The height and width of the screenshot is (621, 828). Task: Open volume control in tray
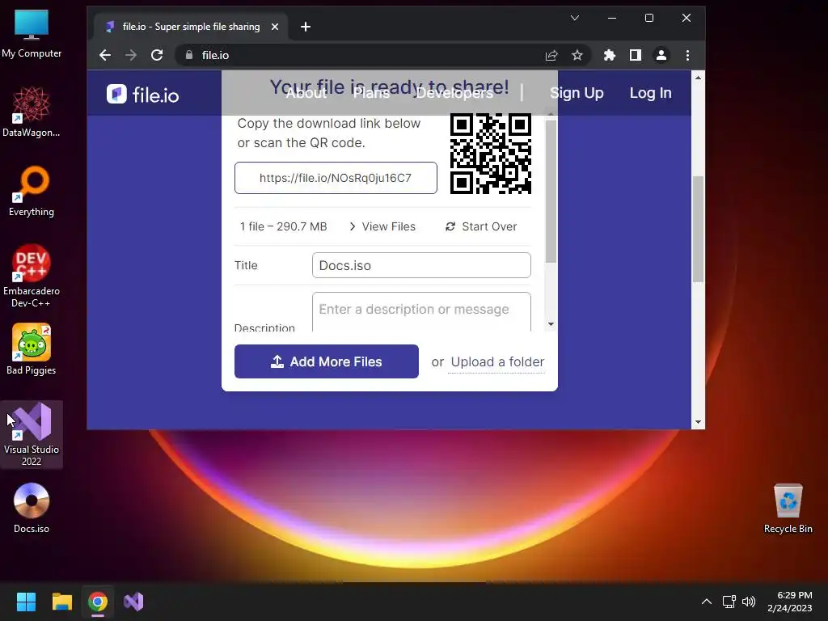(x=749, y=602)
